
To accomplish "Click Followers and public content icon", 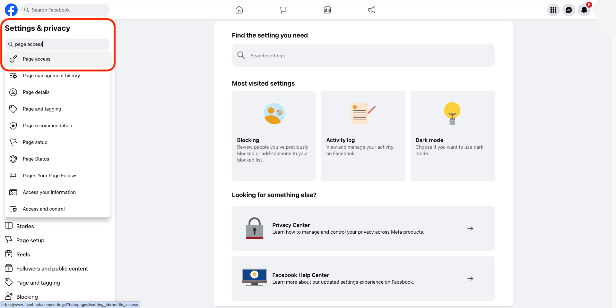I will click(9, 268).
